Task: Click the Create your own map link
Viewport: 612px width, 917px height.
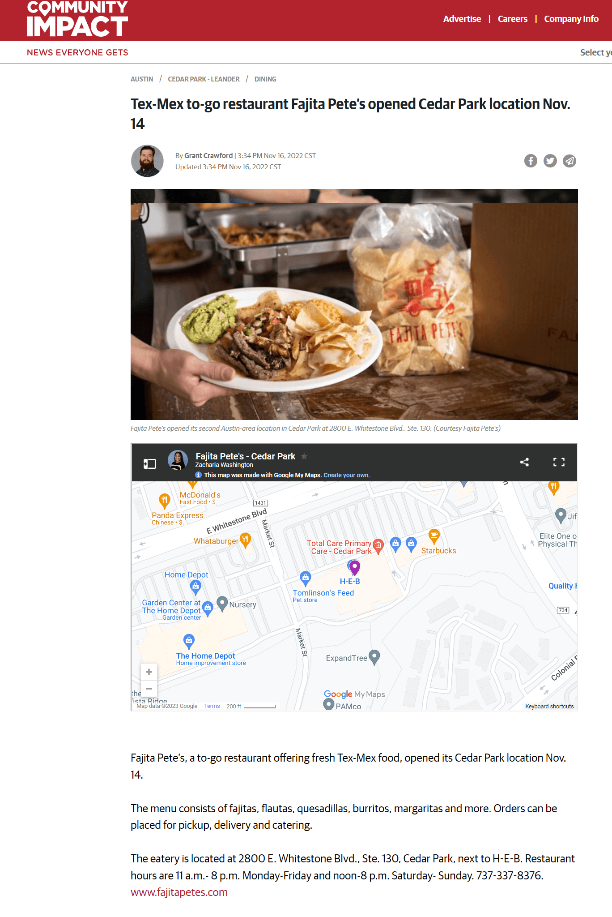Action: coord(347,475)
